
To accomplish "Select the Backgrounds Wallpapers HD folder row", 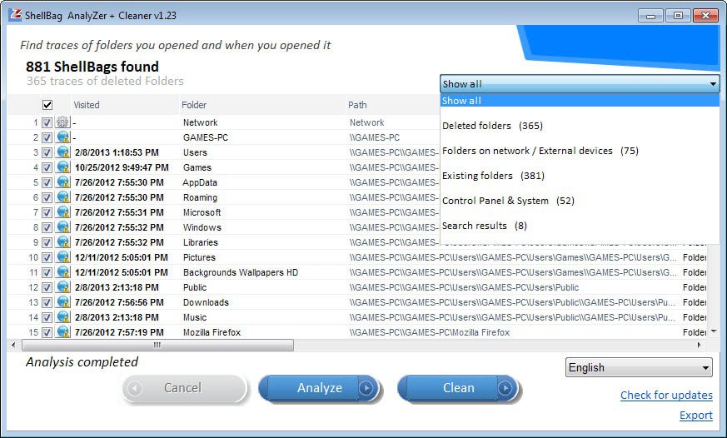I will pyautogui.click(x=240, y=272).
